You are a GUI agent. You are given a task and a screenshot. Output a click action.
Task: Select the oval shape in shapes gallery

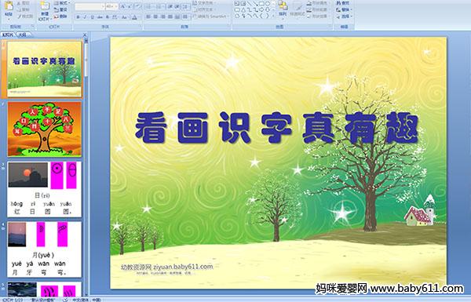267,4
